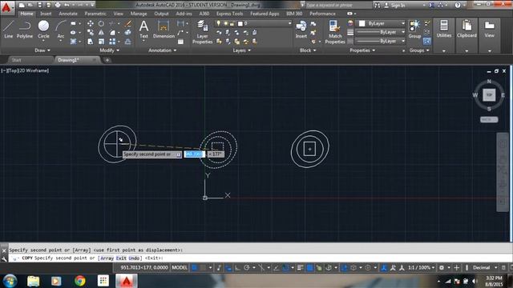Image resolution: width=513 pixels, height=288 pixels.
Task: Select the Stretch tool
Action: click(91, 42)
